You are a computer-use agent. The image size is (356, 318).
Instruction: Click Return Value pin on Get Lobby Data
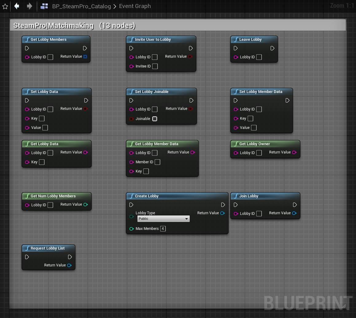pos(86,153)
